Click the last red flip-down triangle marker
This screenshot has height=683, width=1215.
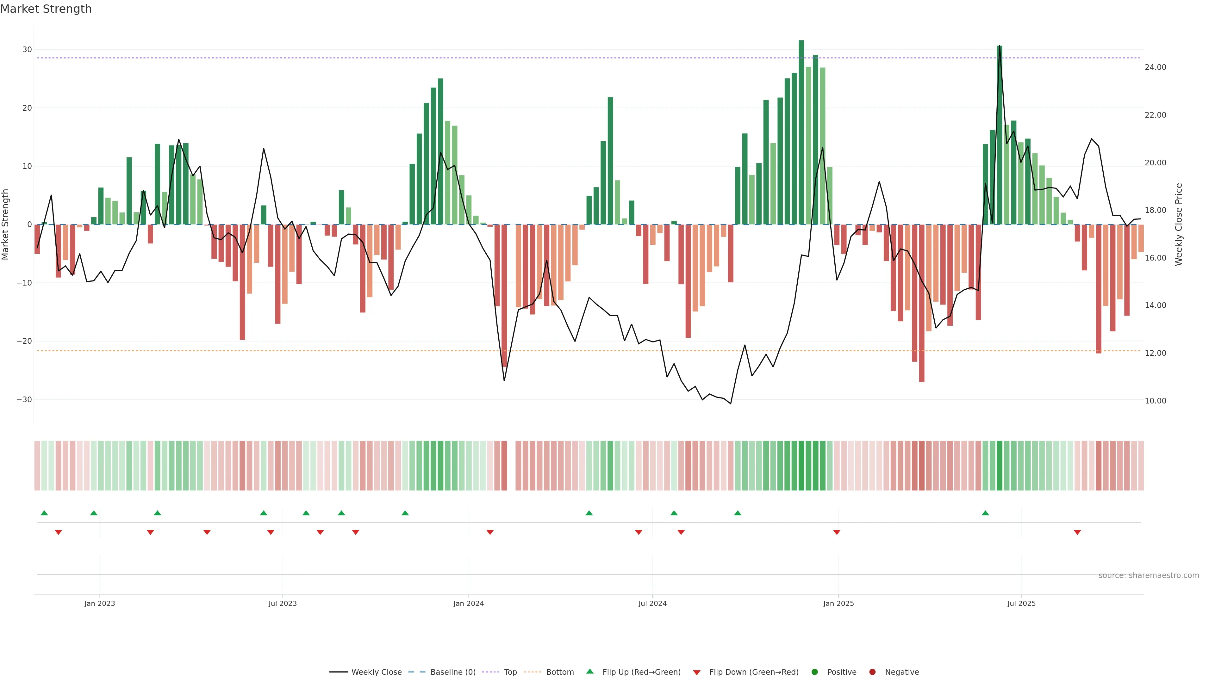pyautogui.click(x=1077, y=532)
